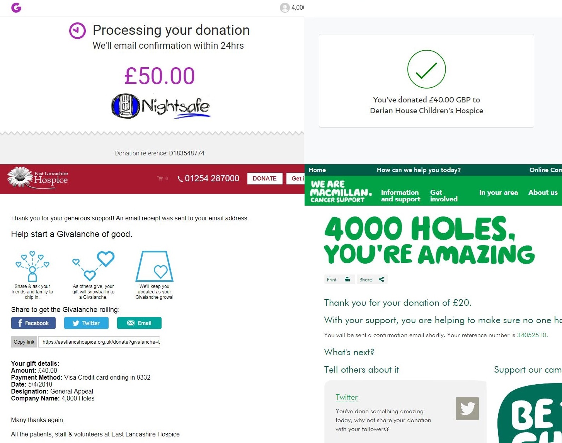Click the Share button on Macmillan page

(372, 279)
